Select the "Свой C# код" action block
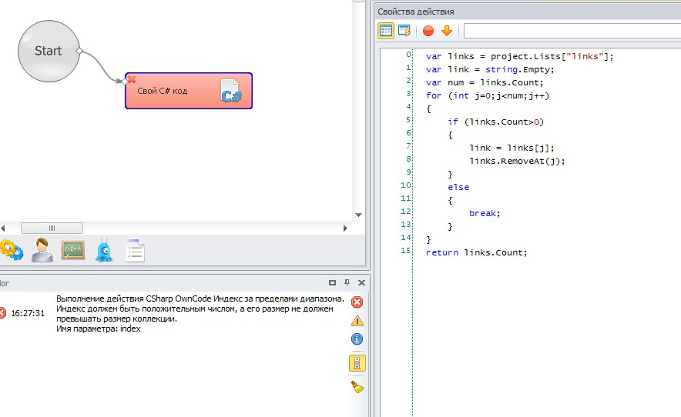This screenshot has width=681, height=417. [189, 91]
